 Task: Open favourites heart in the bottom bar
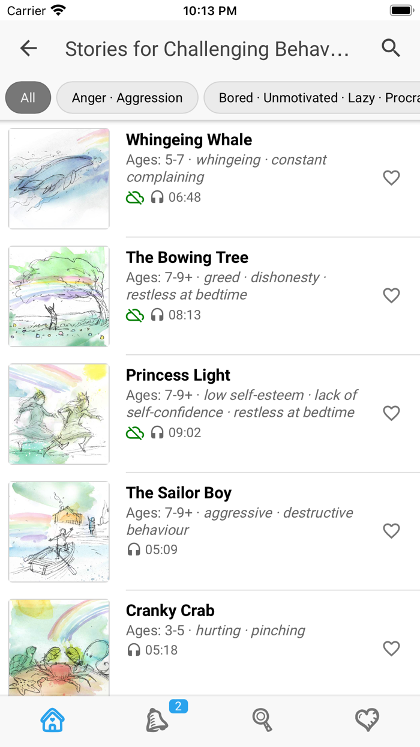(x=367, y=720)
